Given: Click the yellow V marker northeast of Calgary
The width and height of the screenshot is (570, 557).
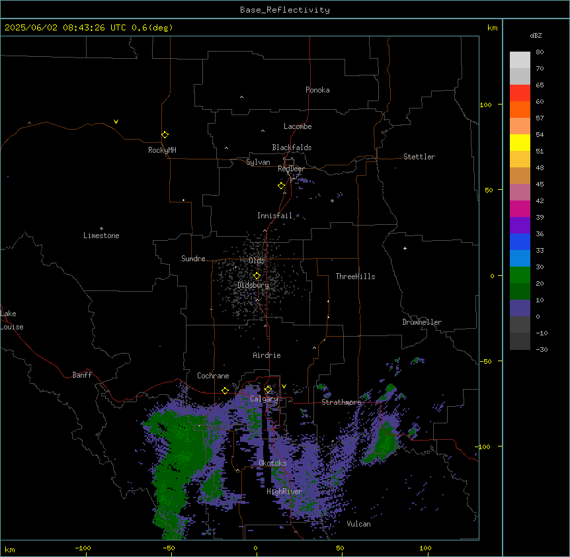Looking at the screenshot, I should tap(284, 386).
